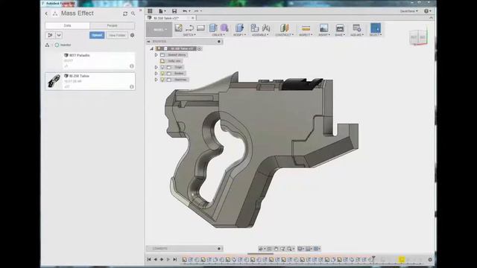Activate the blue Select tool icon
This screenshot has height=268, width=477.
click(376, 28)
